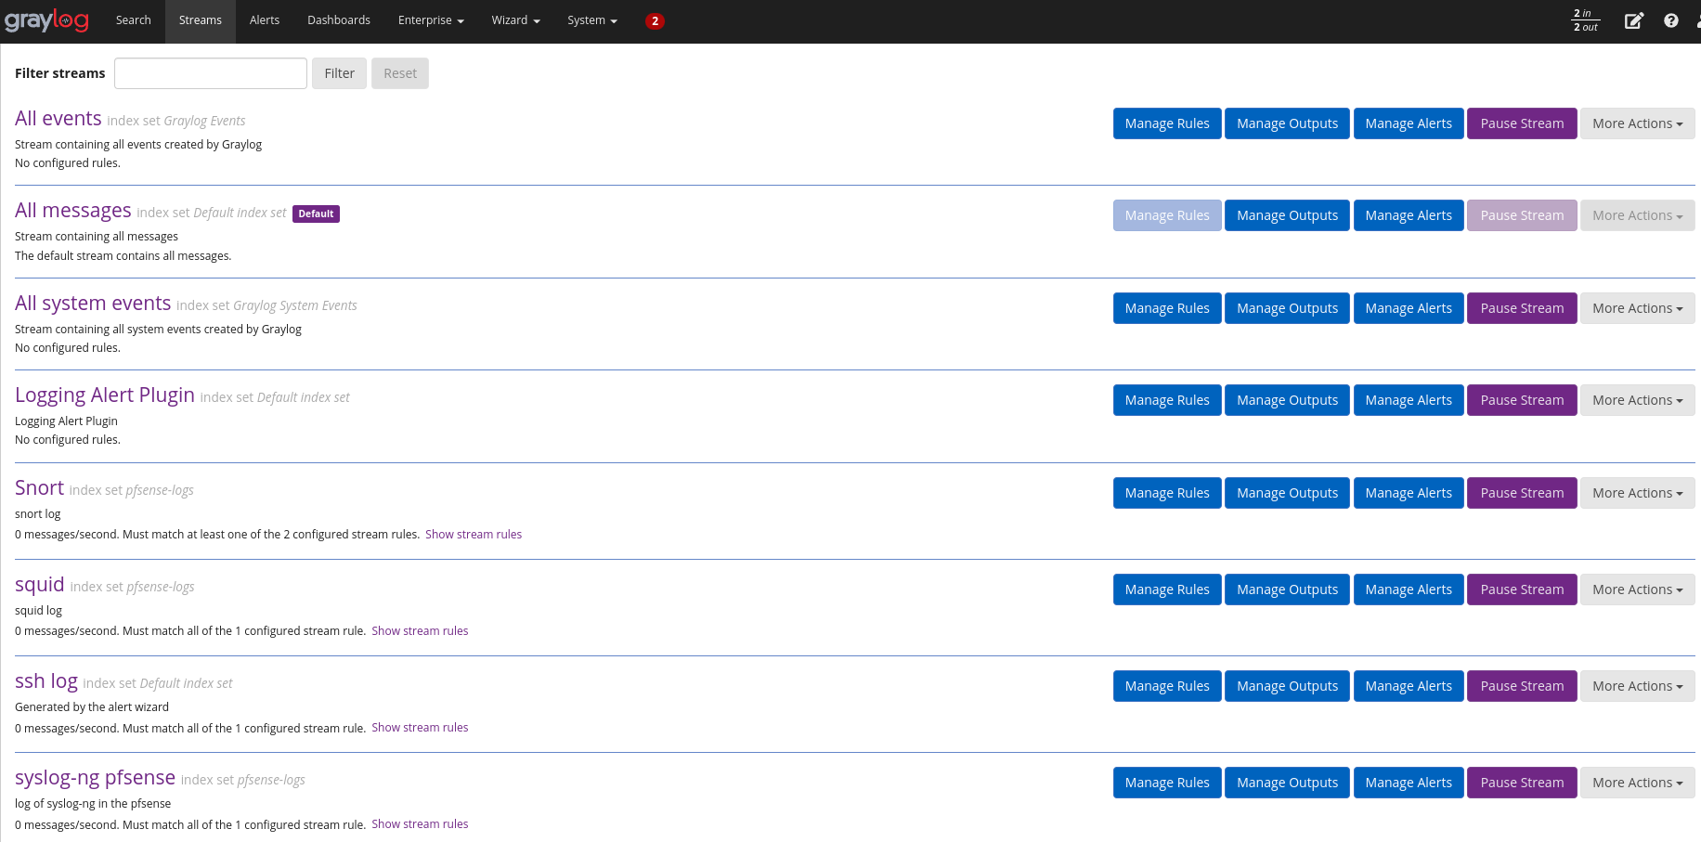Open the System dropdown menu
1701x842 pixels.
[591, 20]
